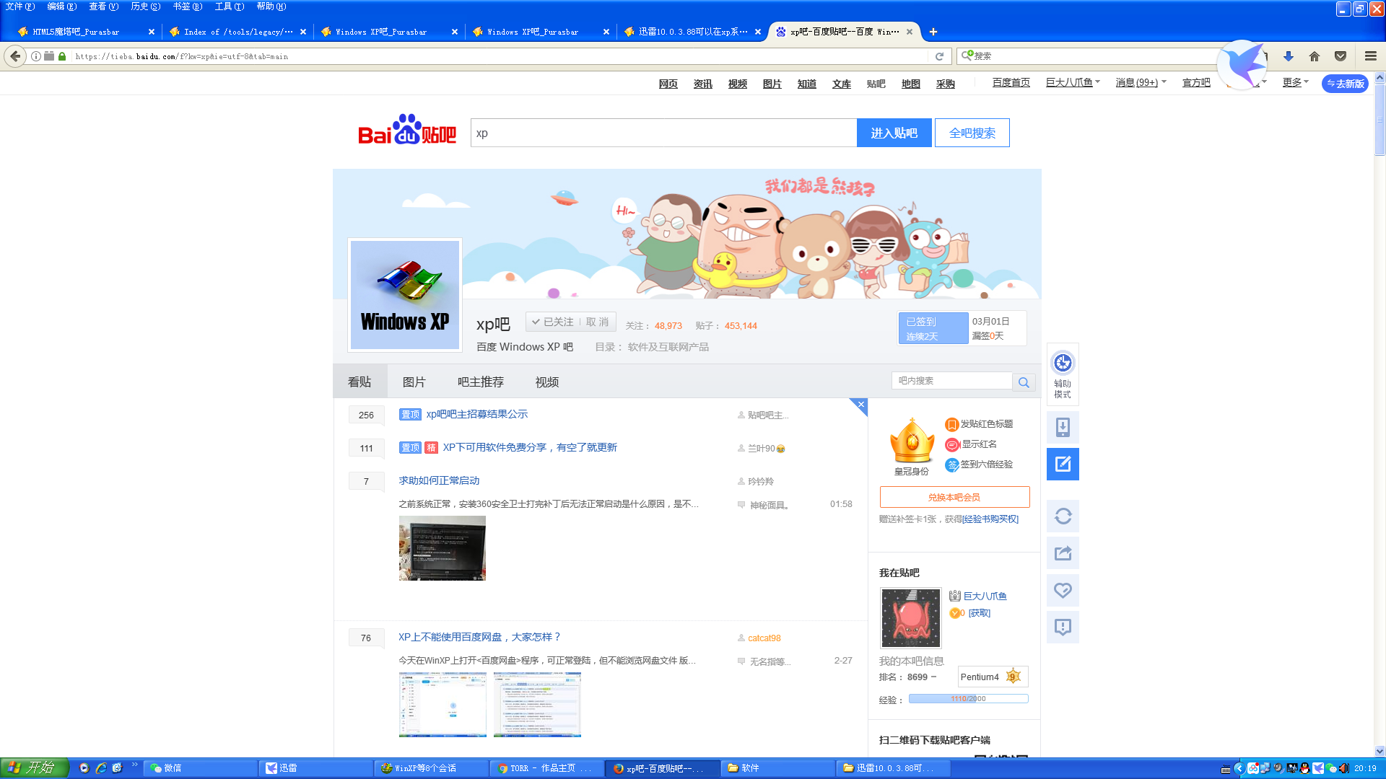Go to browser home page icon
The width and height of the screenshot is (1386, 779).
tap(1315, 56)
